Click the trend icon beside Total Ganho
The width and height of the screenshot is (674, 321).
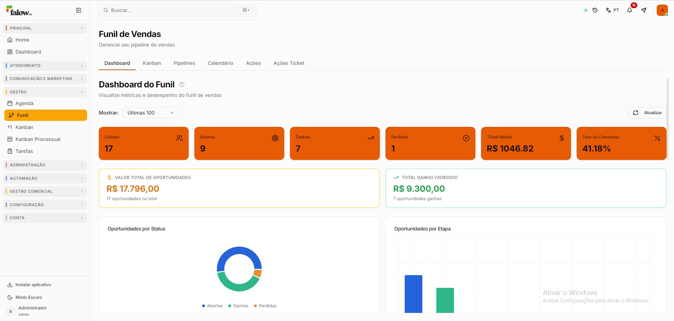click(x=396, y=178)
